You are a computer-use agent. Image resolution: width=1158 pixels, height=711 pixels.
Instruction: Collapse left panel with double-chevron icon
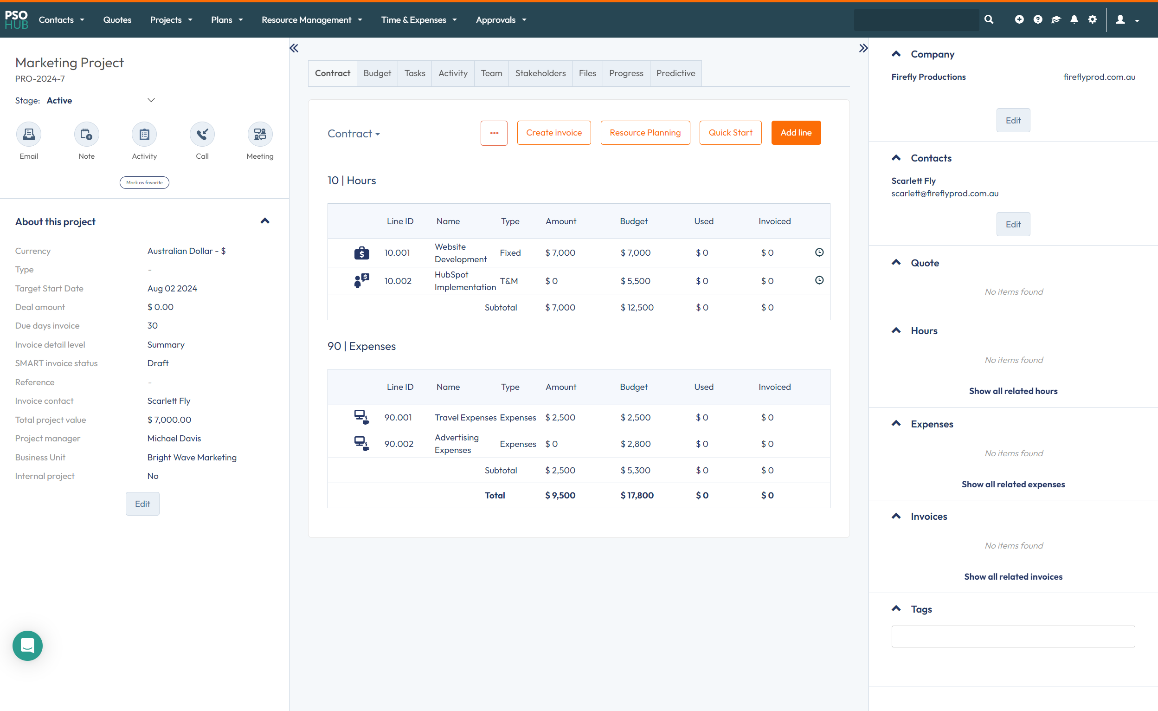point(294,48)
